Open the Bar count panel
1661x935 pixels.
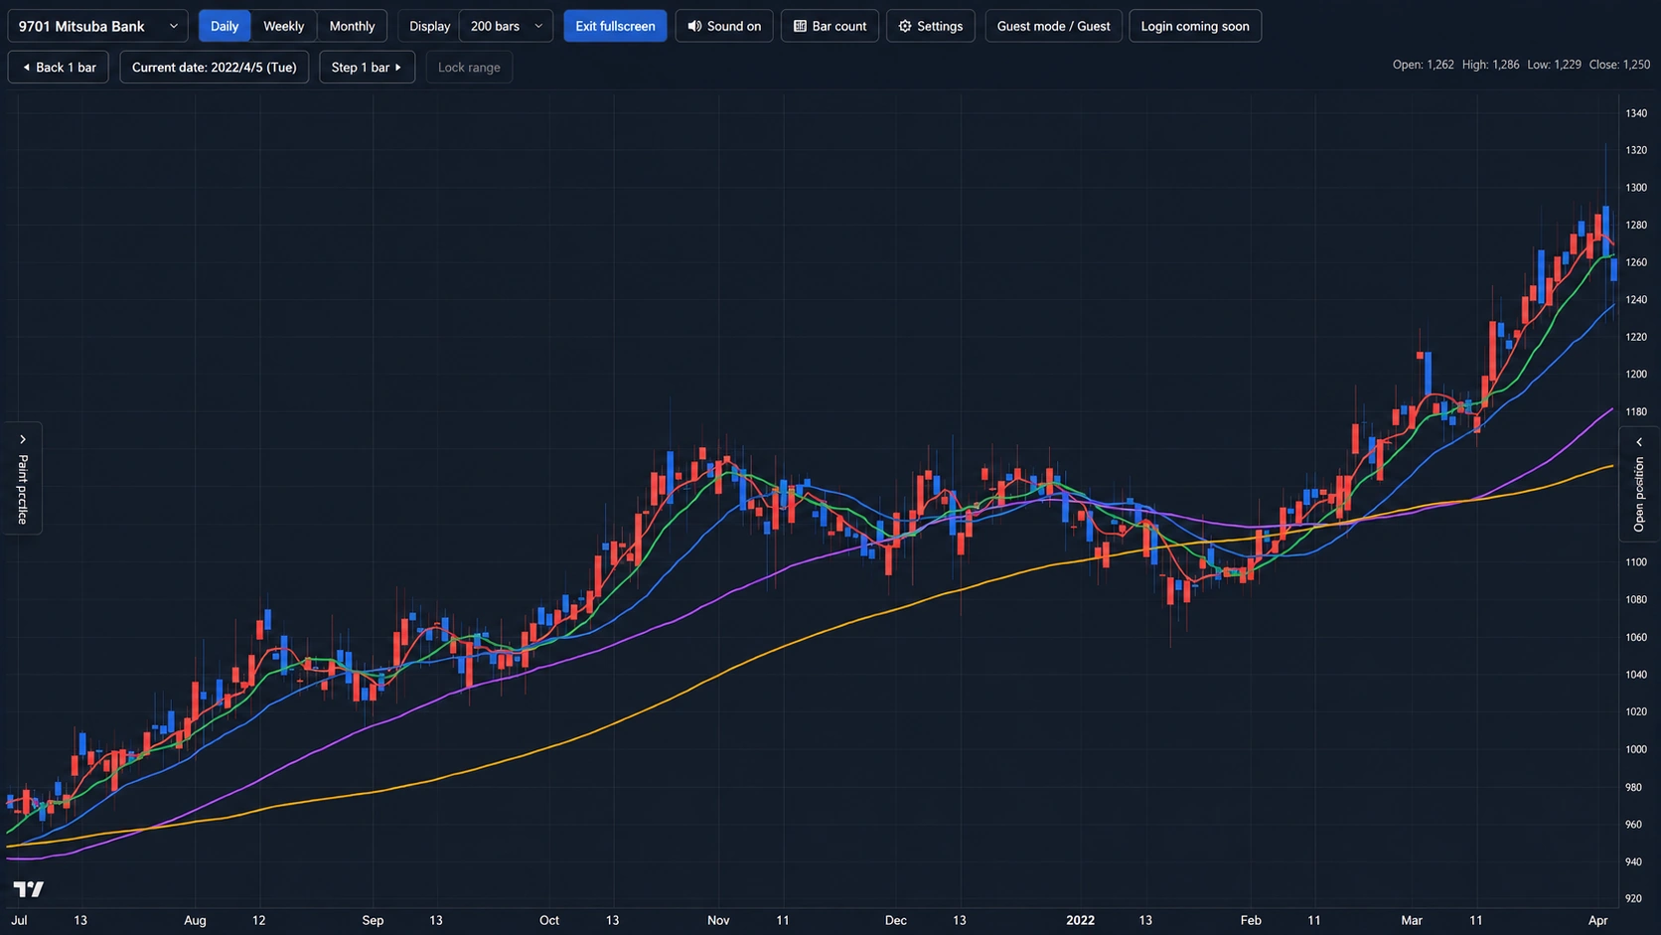[830, 26]
